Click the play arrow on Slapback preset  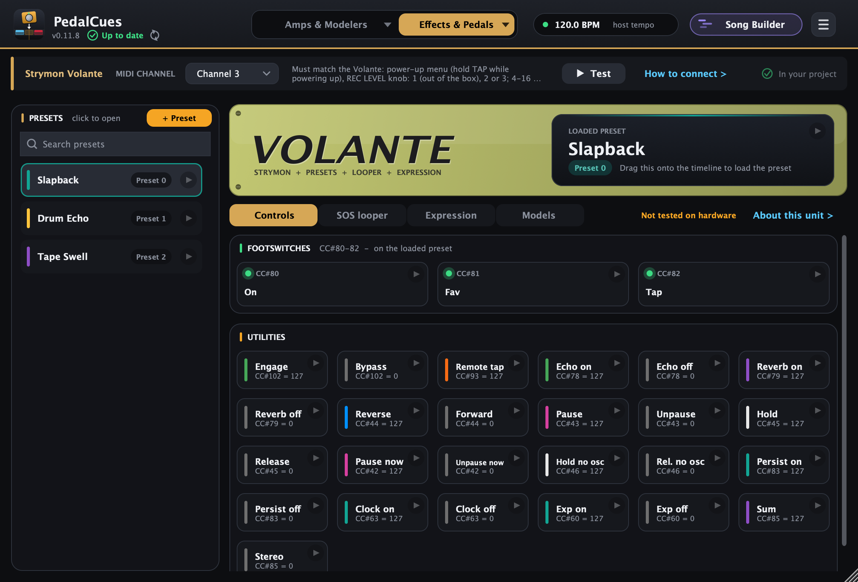click(188, 180)
